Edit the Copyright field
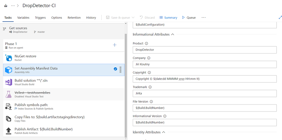The height and width of the screenshot is (140, 282). click(205, 79)
